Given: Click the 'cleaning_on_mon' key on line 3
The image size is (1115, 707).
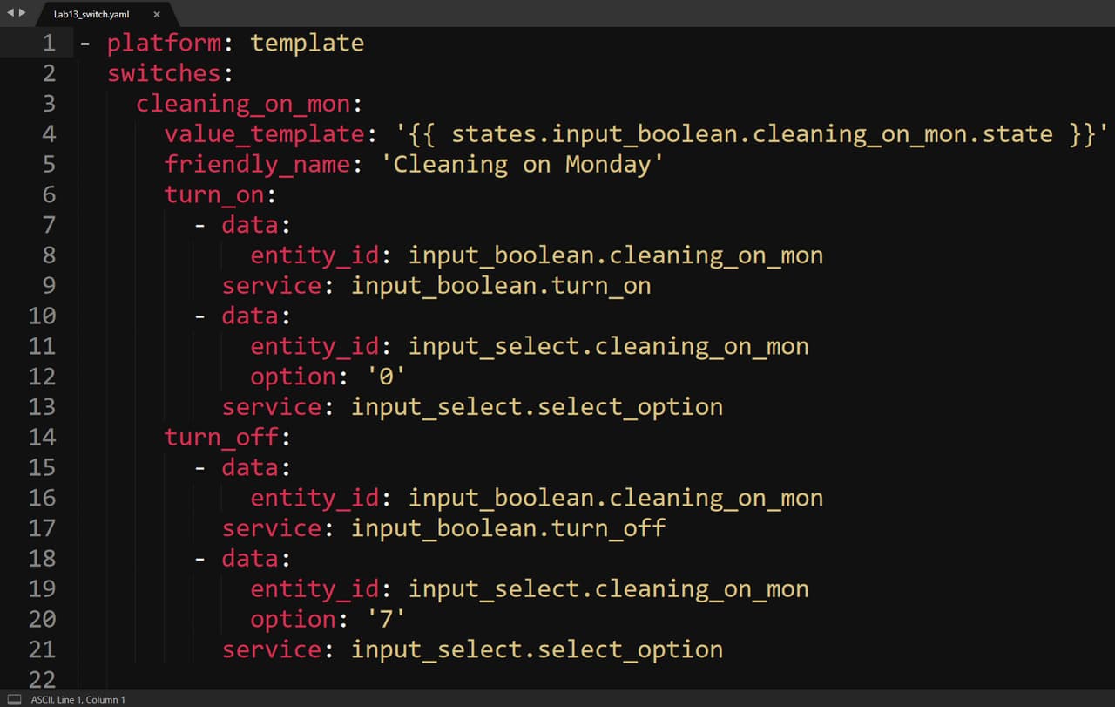Looking at the screenshot, I should pos(242,104).
